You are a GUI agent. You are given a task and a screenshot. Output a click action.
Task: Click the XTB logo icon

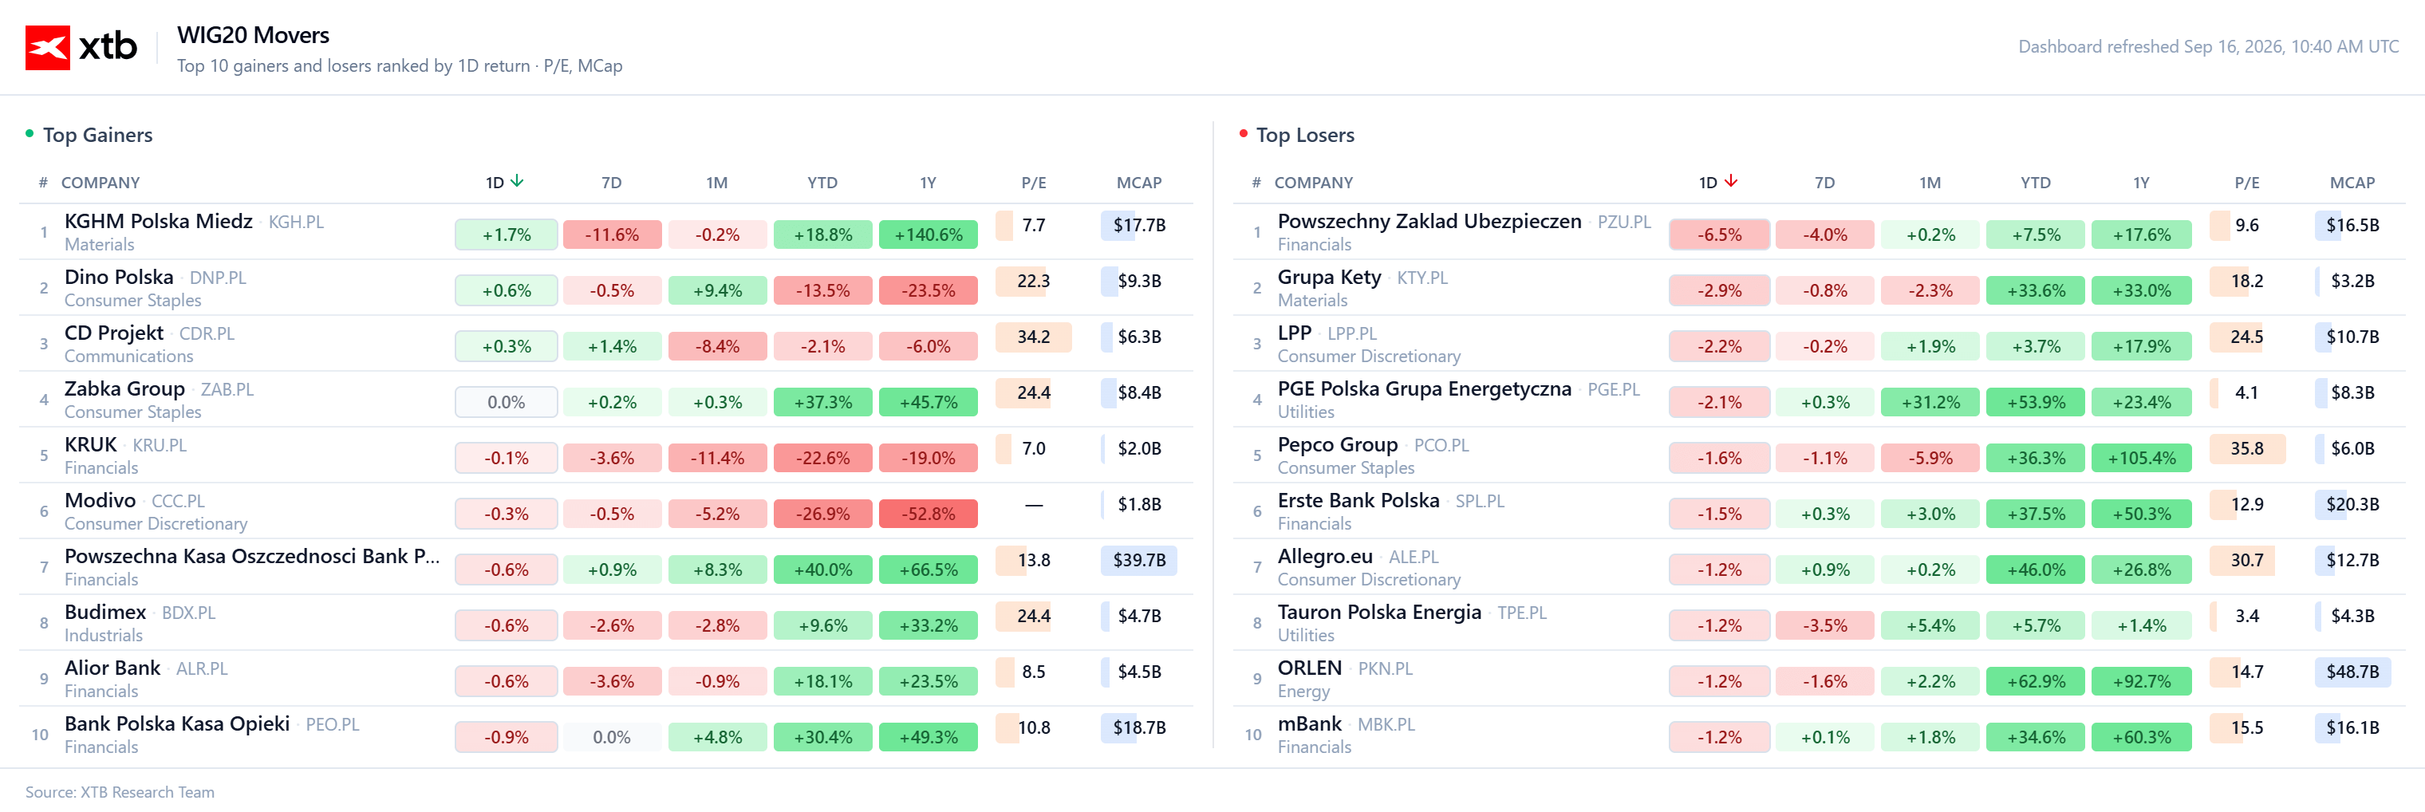[47, 47]
